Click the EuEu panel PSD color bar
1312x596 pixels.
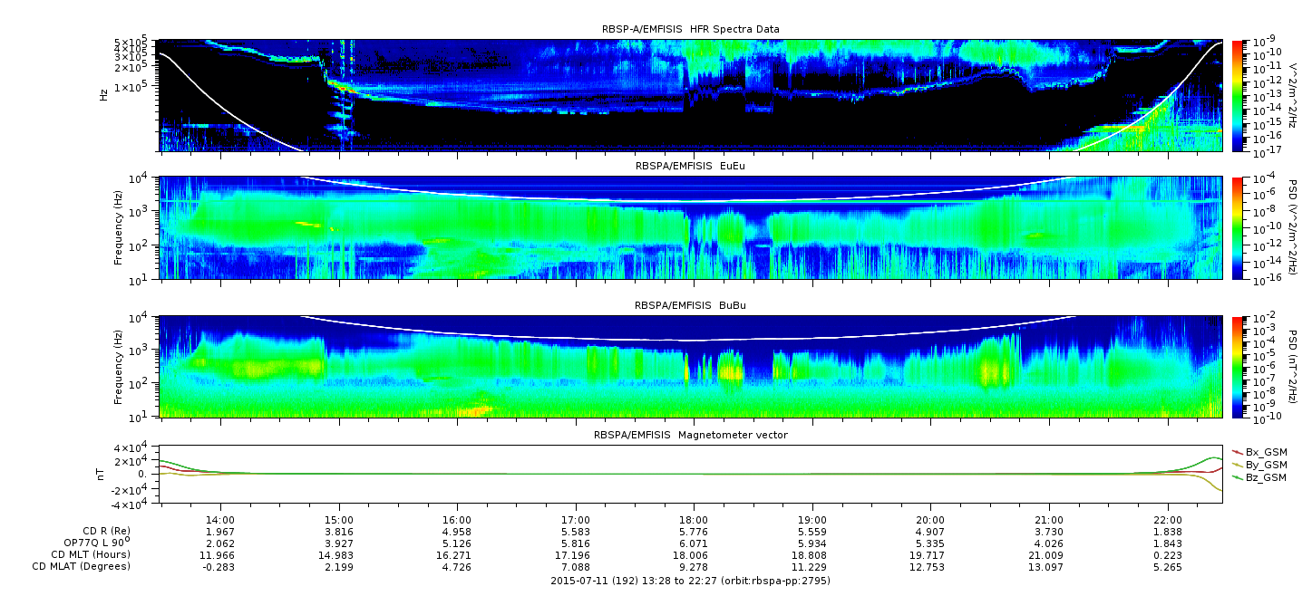point(1237,227)
